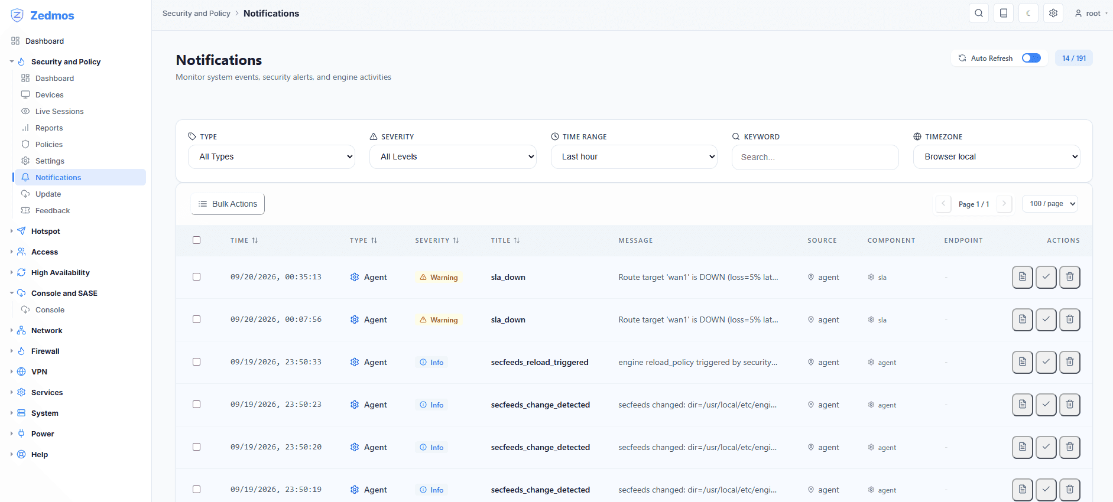1113x502 pixels.
Task: Change the 100 / page size dropdown
Action: (1050, 204)
